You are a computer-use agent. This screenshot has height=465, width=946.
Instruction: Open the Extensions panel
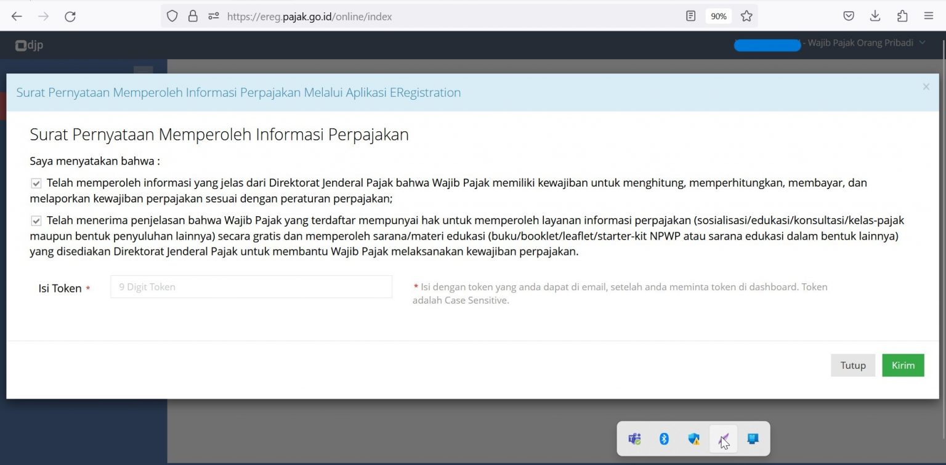pyautogui.click(x=902, y=16)
